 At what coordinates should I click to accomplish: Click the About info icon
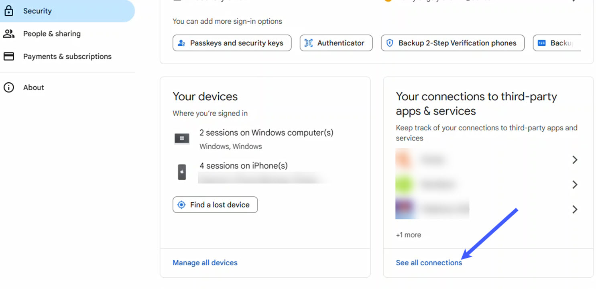[x=9, y=87]
